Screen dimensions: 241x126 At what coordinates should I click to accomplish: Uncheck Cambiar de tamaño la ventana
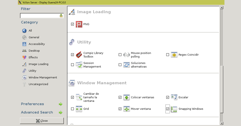(x=72, y=97)
